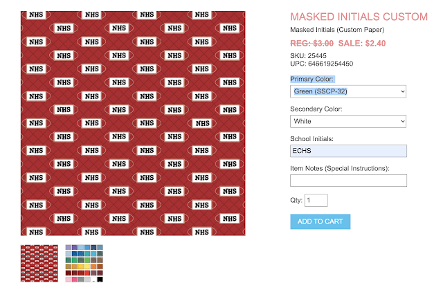Image resolution: width=443 pixels, height=292 pixels.
Task: Click the School Initials label
Action: pyautogui.click(x=311, y=139)
